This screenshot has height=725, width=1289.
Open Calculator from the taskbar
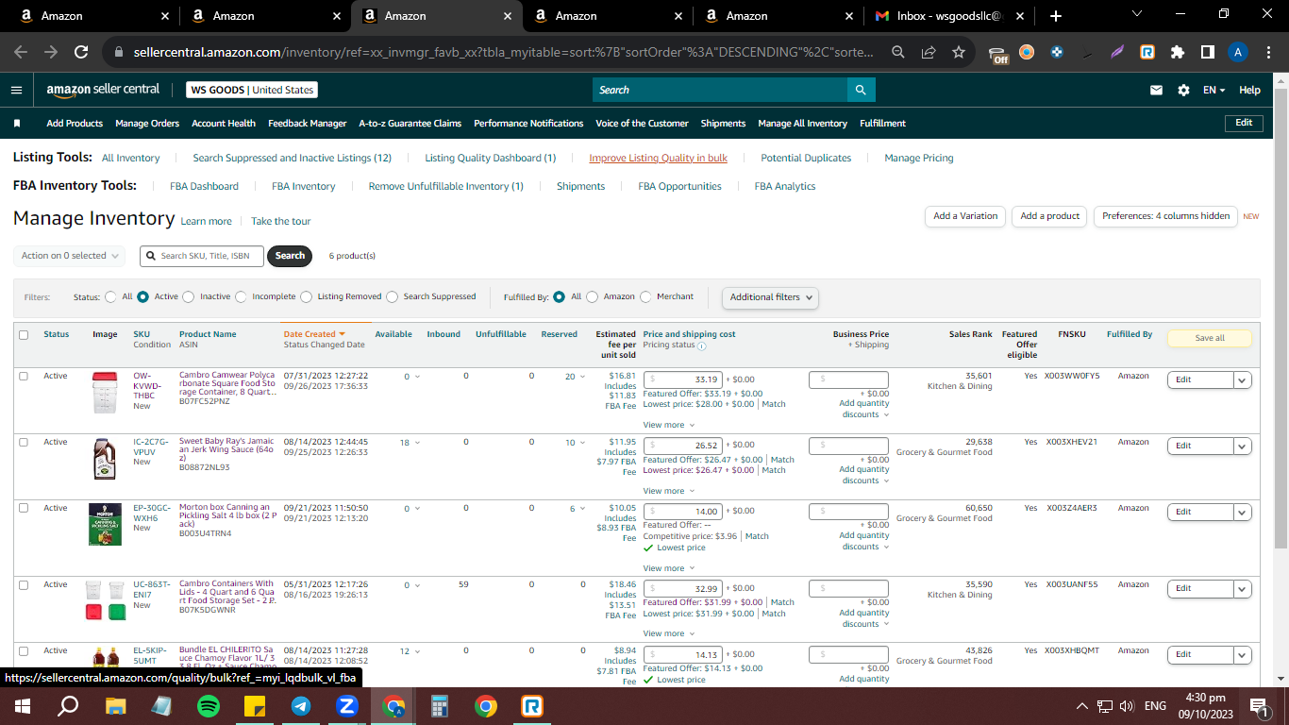coord(440,706)
